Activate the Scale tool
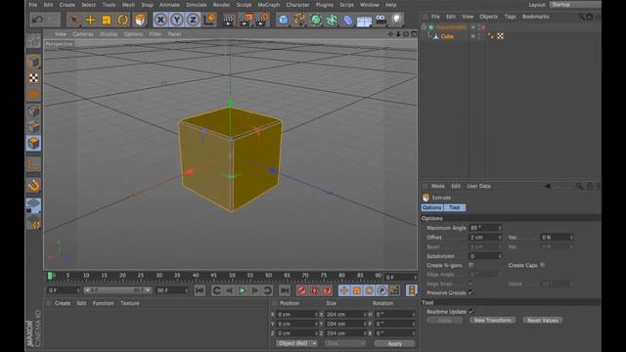 [x=107, y=20]
